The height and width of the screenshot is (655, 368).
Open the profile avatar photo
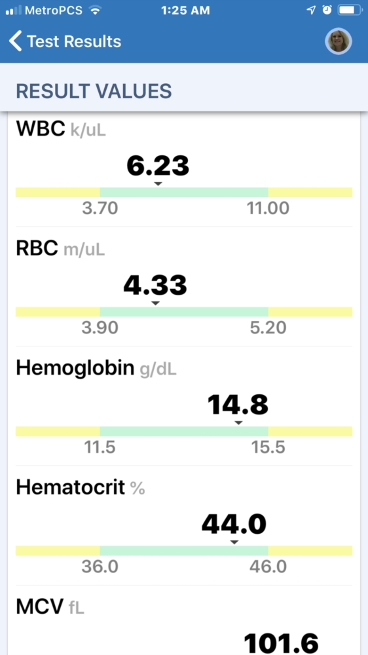[339, 41]
